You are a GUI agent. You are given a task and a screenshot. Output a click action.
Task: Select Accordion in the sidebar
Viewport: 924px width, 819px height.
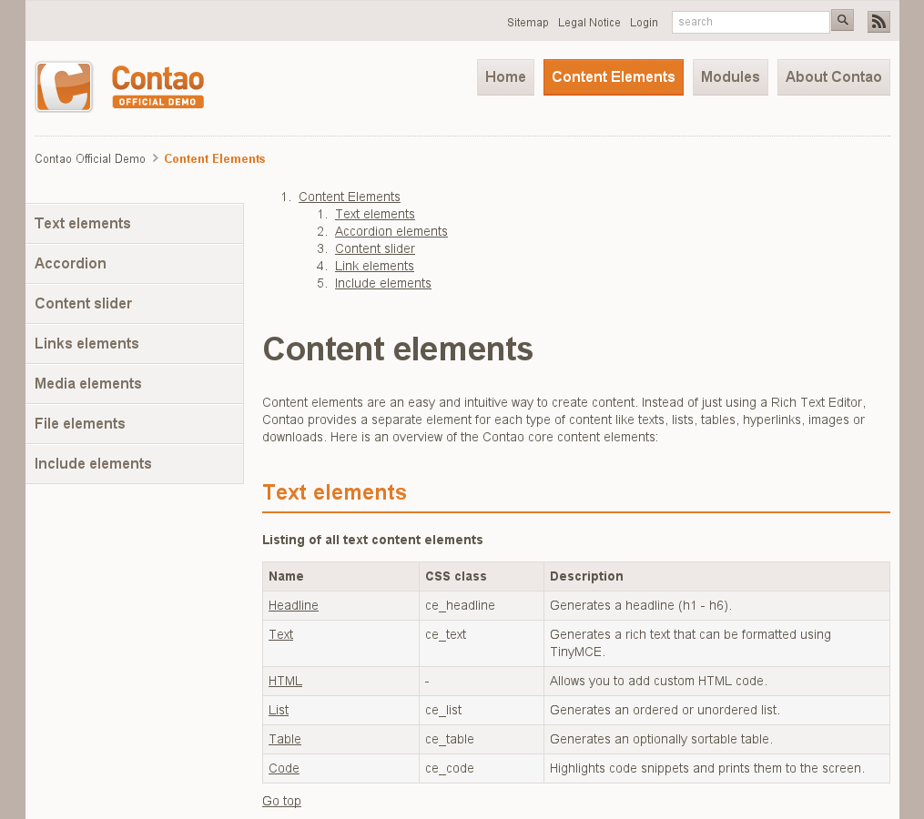pyautogui.click(x=71, y=264)
